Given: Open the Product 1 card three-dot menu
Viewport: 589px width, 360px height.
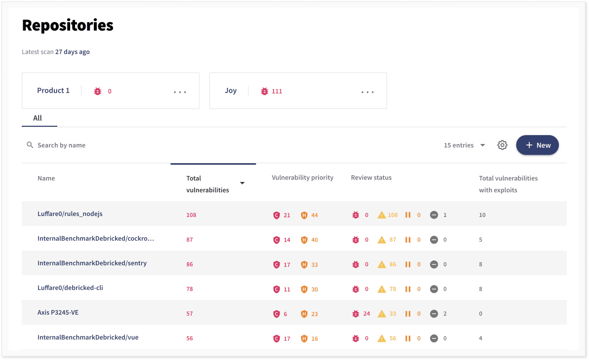Looking at the screenshot, I should (x=180, y=92).
